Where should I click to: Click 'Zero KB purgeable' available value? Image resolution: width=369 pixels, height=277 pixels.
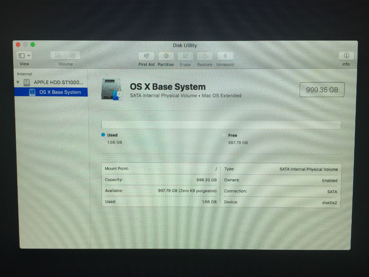[x=187, y=191]
